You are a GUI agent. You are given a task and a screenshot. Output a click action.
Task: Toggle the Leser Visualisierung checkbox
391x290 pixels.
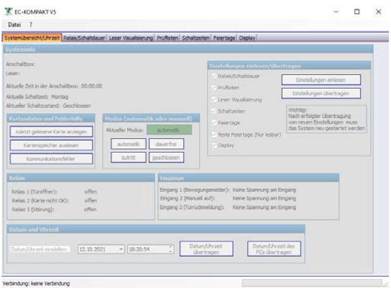pos(214,99)
